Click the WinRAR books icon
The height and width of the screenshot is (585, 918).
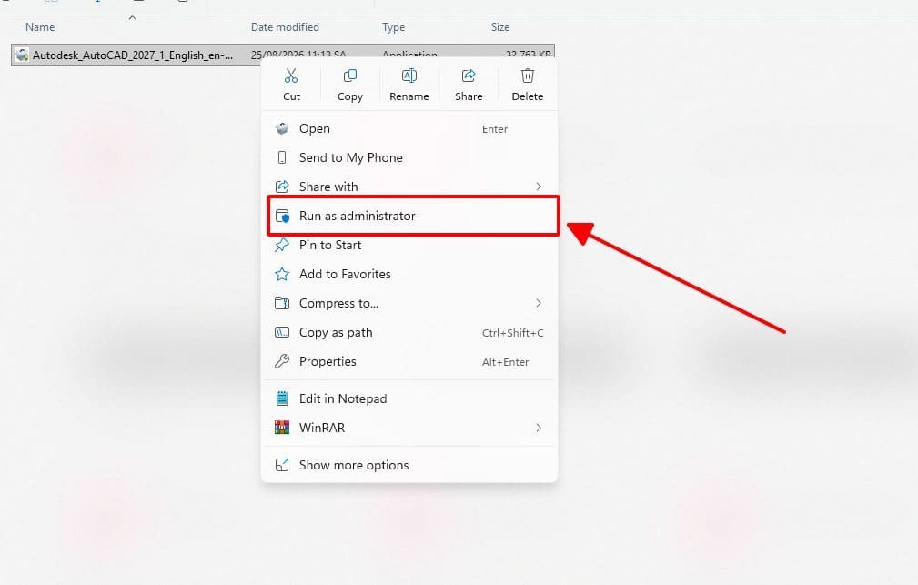click(x=282, y=429)
